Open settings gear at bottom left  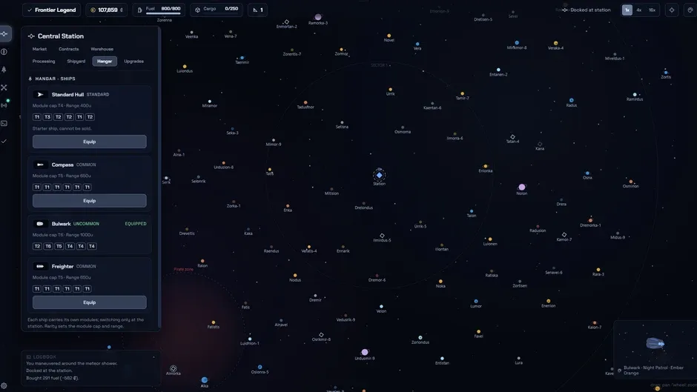point(4,386)
